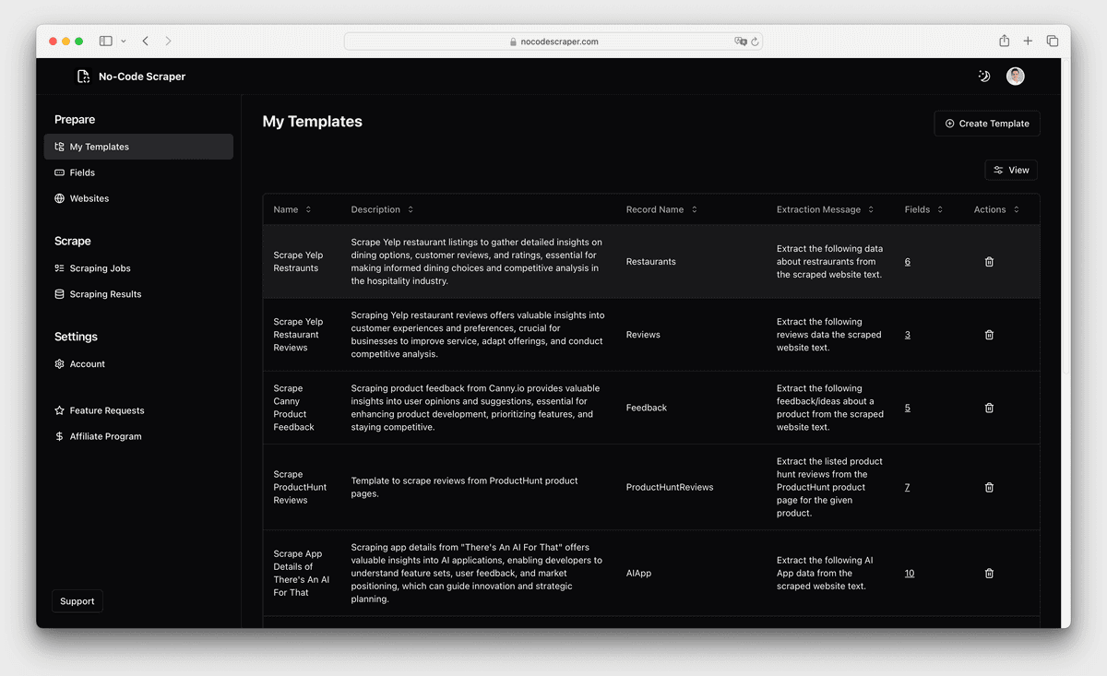
Task: Toggle dark mode moon icon
Action: pos(983,77)
